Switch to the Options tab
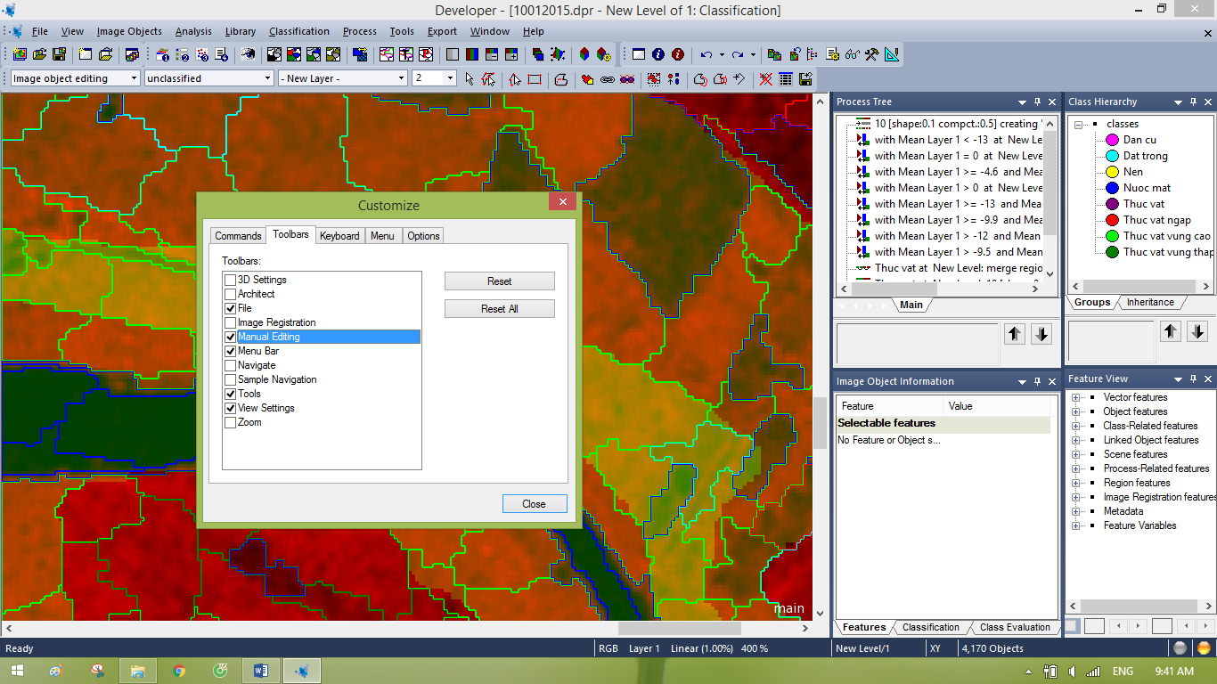 click(x=423, y=236)
